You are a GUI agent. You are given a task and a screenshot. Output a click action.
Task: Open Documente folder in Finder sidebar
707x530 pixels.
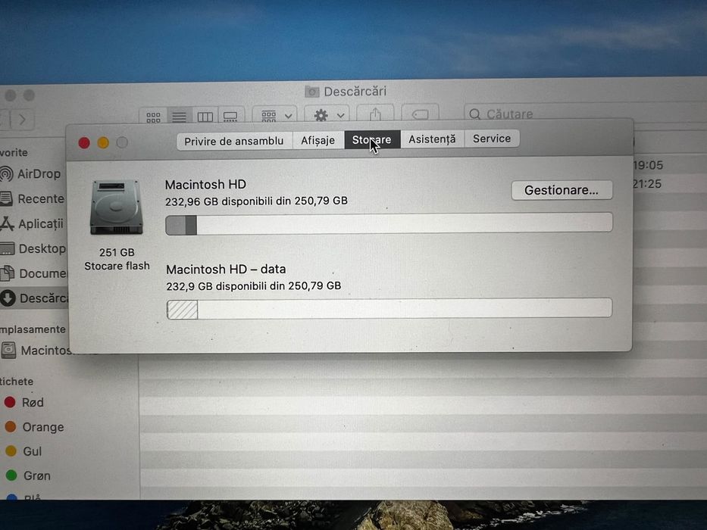click(34, 273)
